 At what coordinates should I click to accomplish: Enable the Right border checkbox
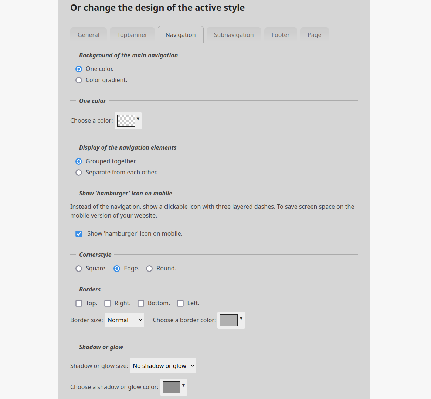point(108,303)
